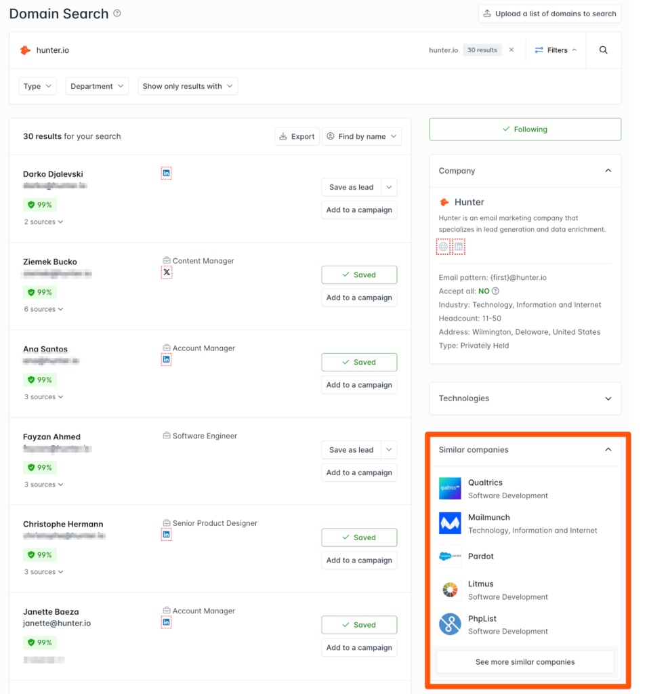Click Fayzan Ahmed's 99% confidence score badge
The image size is (647, 694).
click(39, 467)
